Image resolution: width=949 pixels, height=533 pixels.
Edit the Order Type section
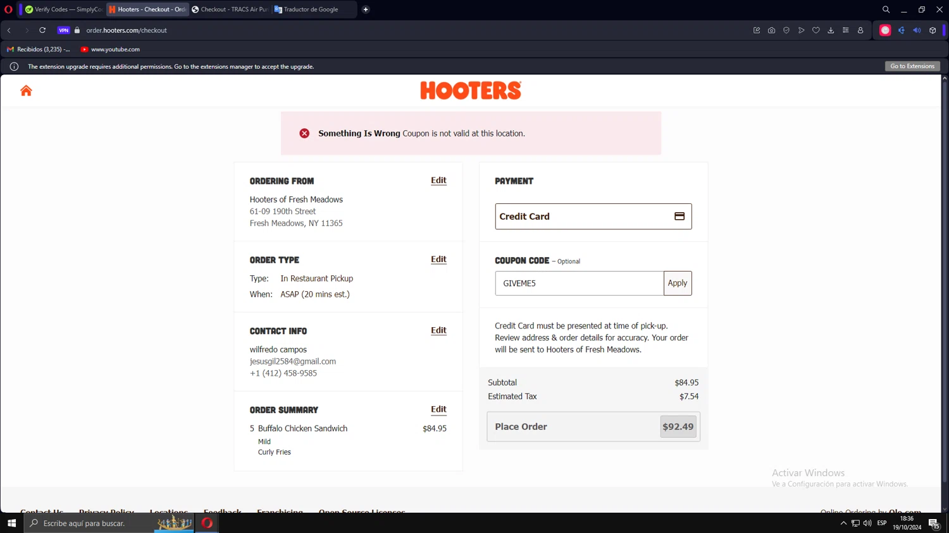pos(438,260)
